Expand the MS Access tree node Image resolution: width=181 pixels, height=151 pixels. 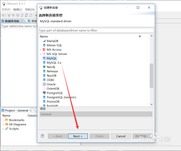pyautogui.click(x=41, y=50)
